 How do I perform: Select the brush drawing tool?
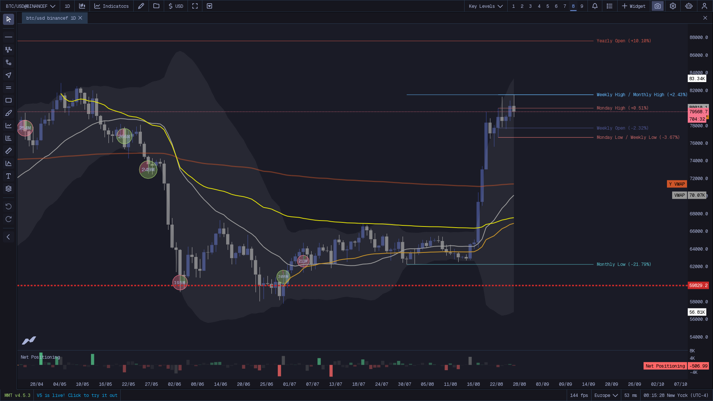[x=9, y=113]
